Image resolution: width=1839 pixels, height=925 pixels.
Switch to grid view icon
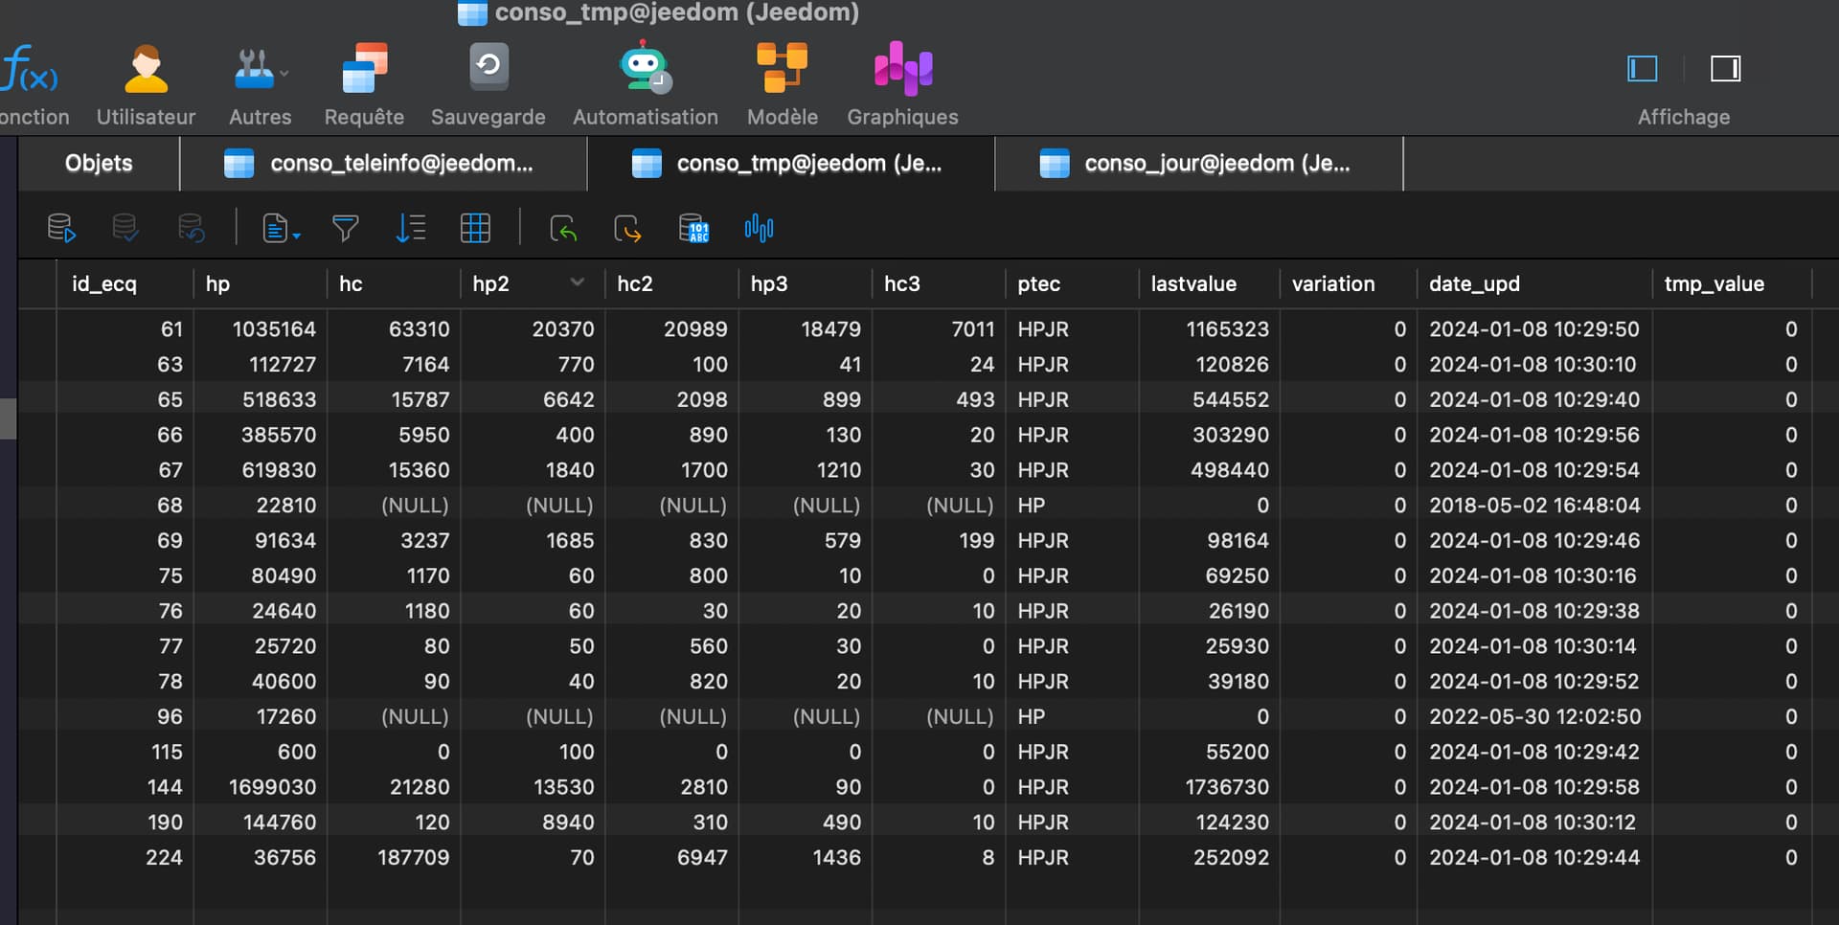pos(475,228)
